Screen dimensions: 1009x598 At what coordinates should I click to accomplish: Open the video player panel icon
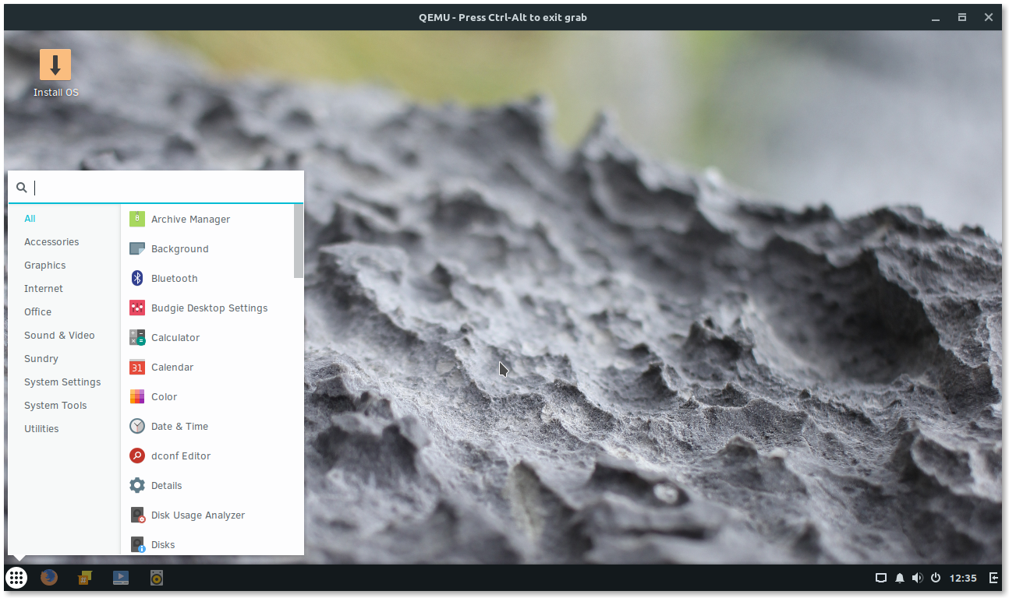tap(121, 578)
